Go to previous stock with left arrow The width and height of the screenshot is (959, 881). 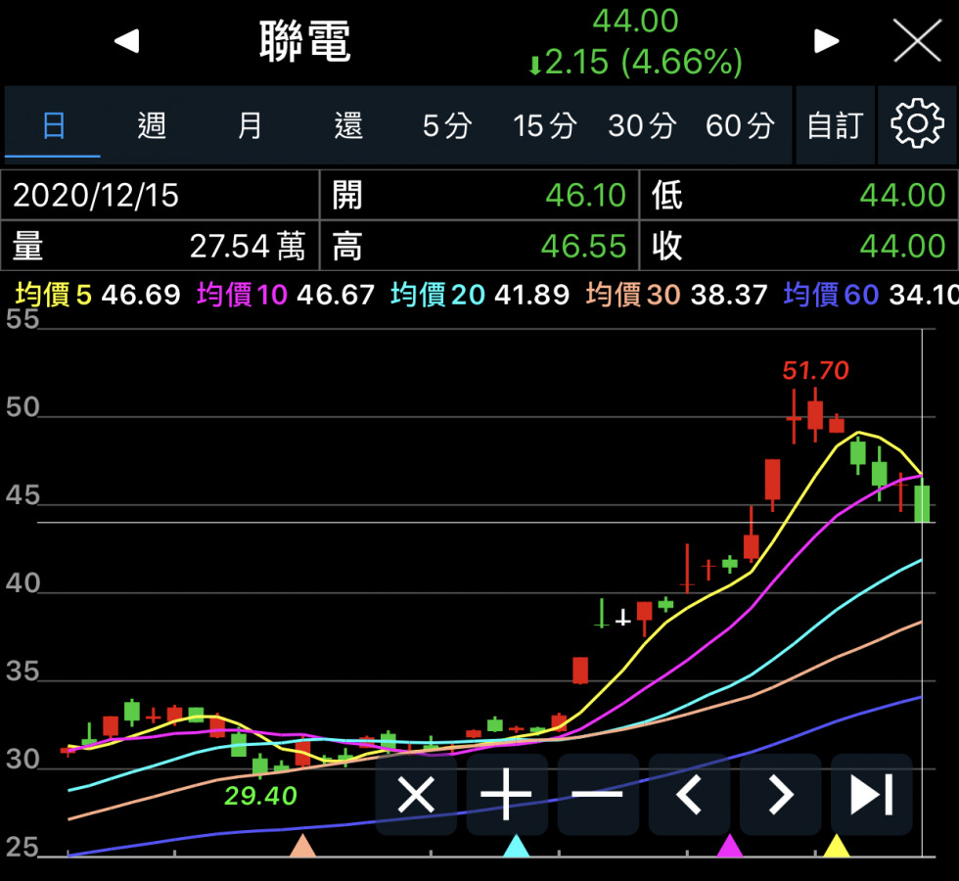point(127,41)
